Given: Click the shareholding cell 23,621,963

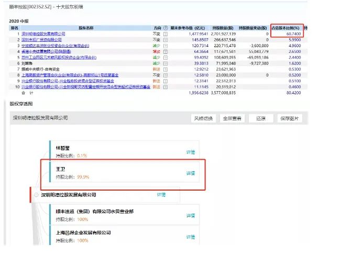Looking at the screenshot, I should tap(226, 69).
